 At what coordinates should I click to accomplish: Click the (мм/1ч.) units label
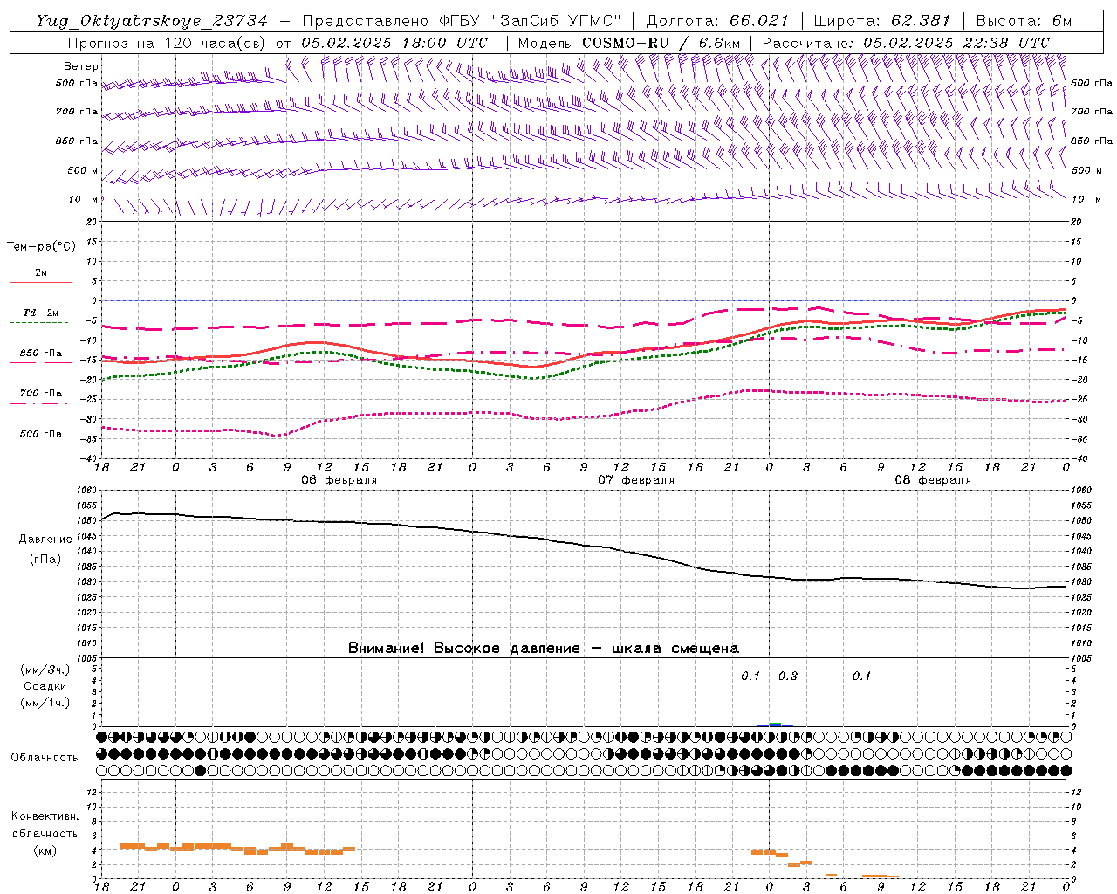coord(45,703)
